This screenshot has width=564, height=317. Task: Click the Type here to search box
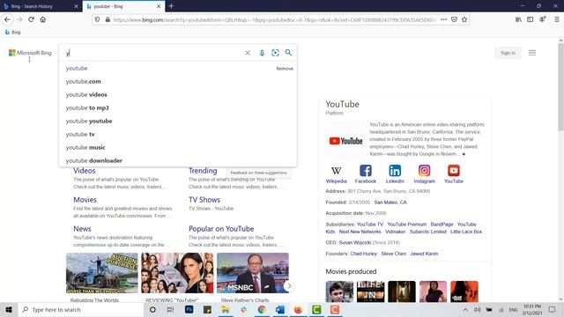(81, 309)
